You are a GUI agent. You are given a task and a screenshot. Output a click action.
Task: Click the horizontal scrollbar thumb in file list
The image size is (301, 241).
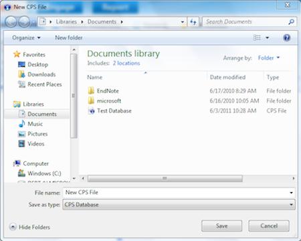(x=165, y=178)
